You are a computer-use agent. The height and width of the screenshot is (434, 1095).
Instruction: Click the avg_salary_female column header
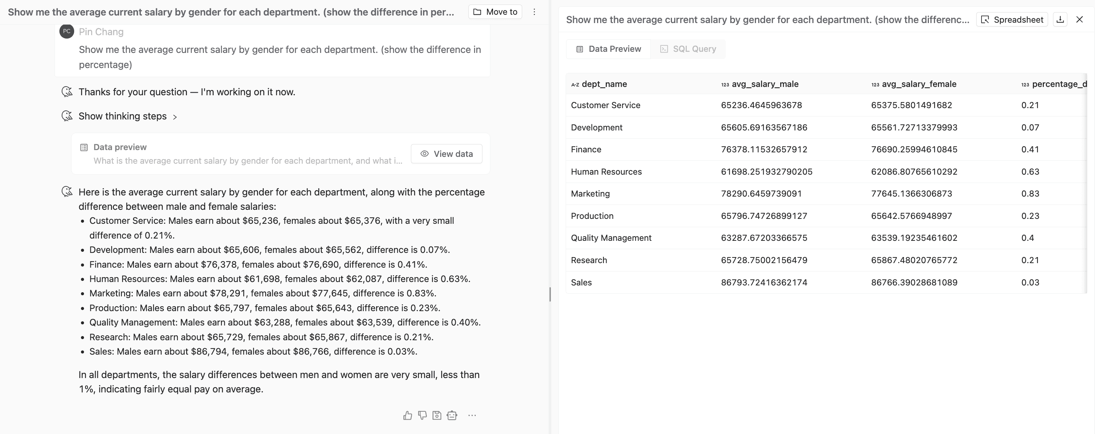click(919, 84)
